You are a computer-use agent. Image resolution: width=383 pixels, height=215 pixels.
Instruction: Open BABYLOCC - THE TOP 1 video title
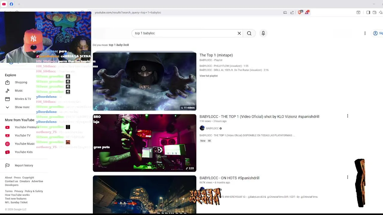pyautogui.click(x=259, y=117)
